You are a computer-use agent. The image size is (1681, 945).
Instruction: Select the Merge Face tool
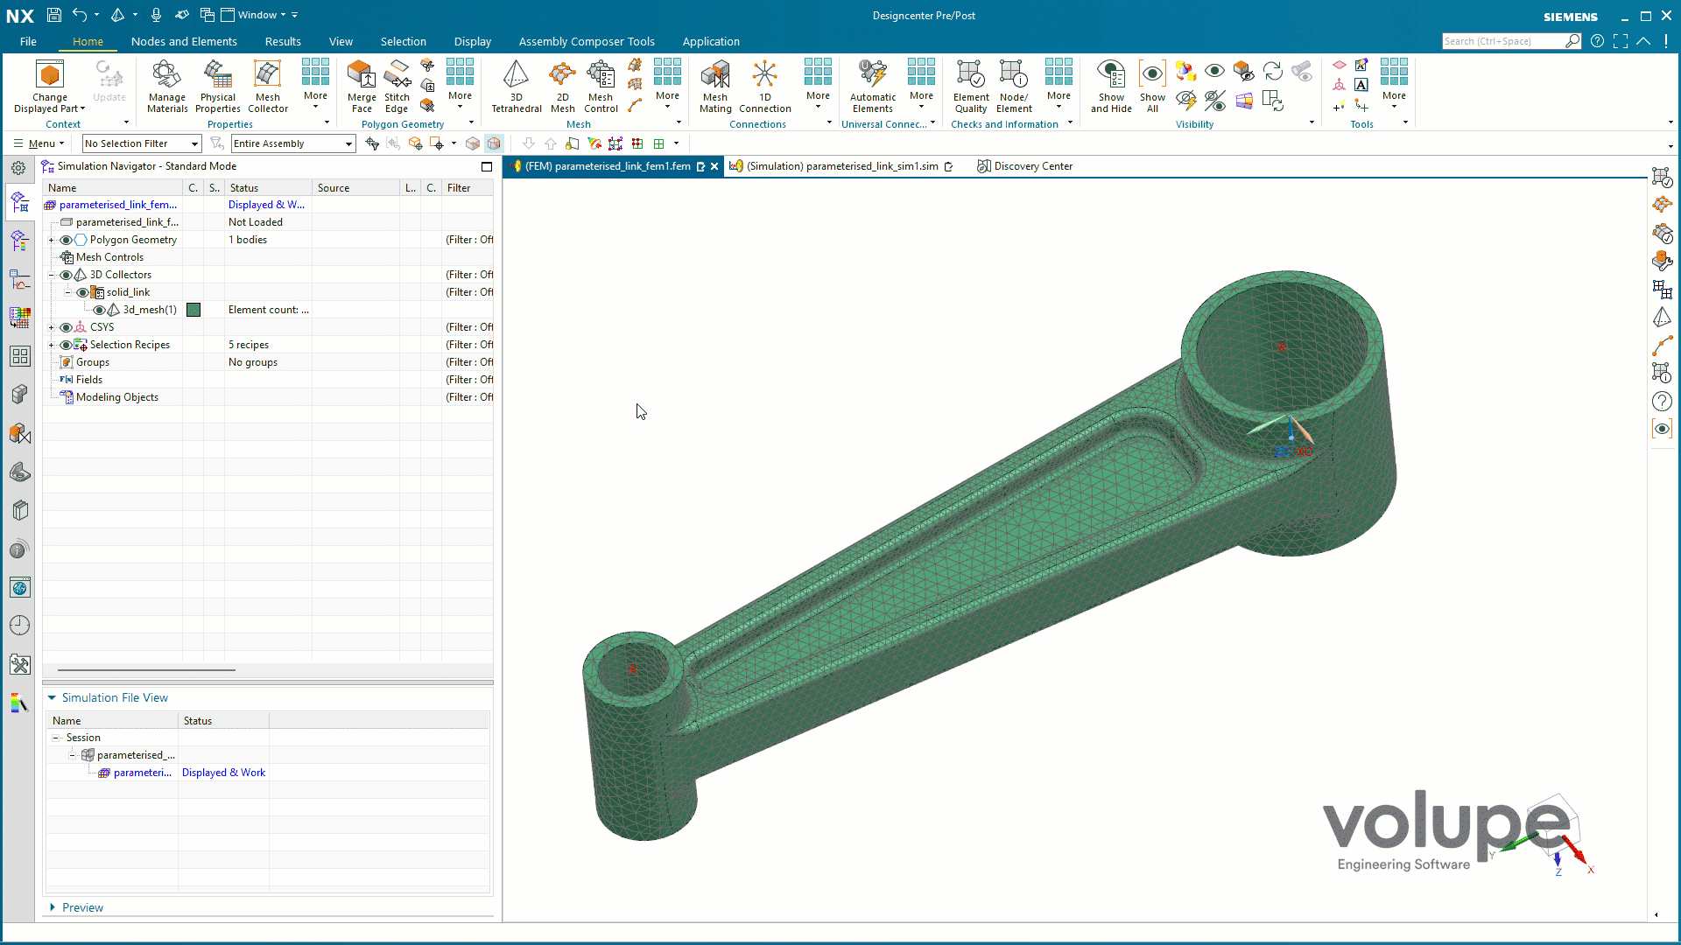[x=362, y=87]
